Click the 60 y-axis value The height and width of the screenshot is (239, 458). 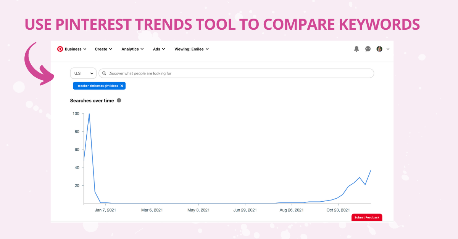click(77, 150)
